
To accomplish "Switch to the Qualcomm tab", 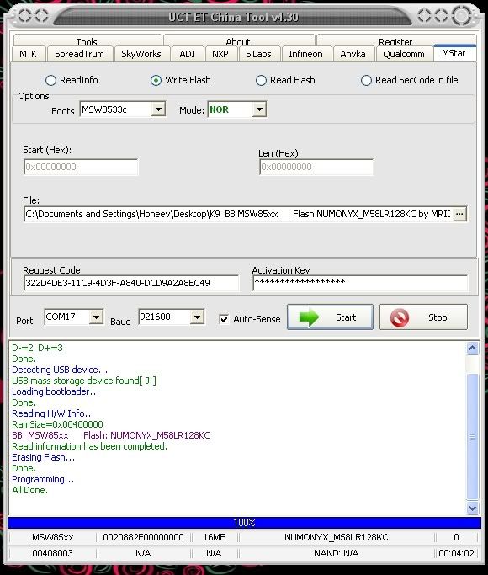I will tap(404, 54).
